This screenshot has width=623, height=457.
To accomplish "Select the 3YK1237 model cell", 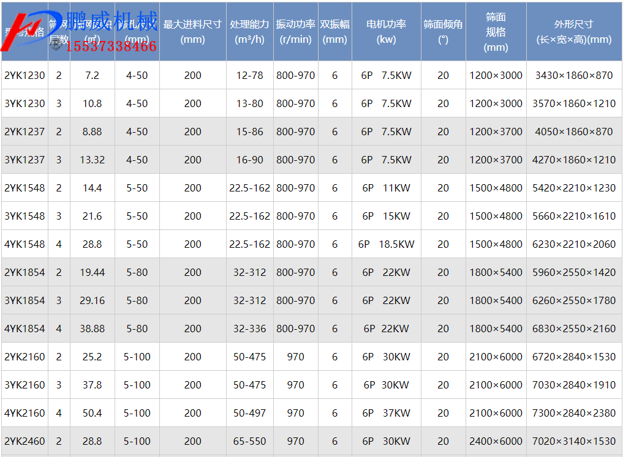I will tap(25, 160).
